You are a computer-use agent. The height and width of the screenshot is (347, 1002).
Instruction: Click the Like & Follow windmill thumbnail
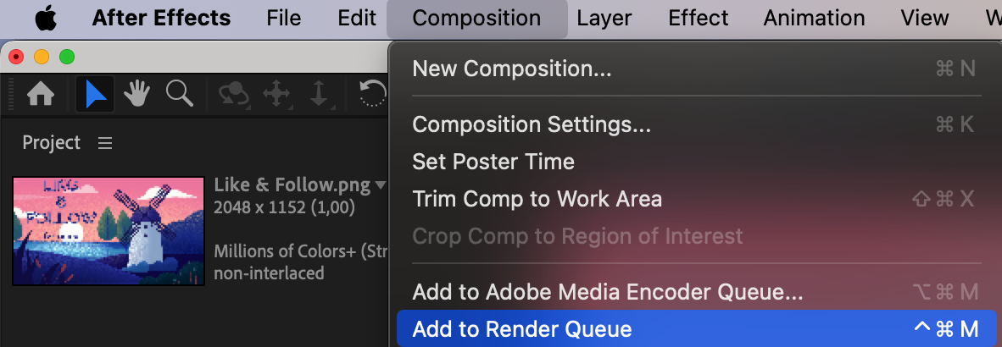tap(109, 230)
